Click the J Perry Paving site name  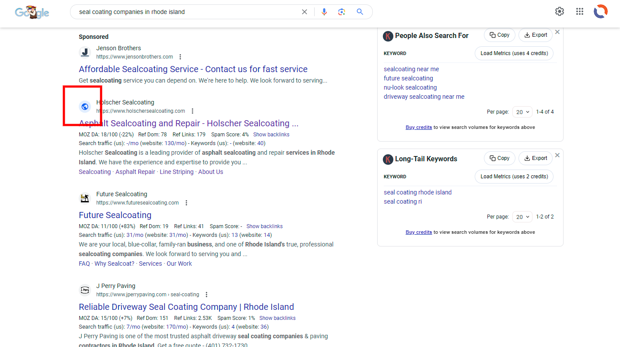point(116,286)
